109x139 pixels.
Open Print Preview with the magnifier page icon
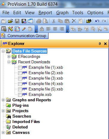tap(45, 21)
